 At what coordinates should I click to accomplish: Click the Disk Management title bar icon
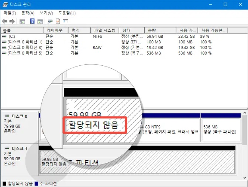point(6,4)
